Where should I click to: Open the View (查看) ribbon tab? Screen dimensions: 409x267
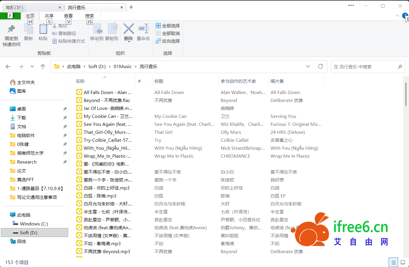(x=68, y=16)
